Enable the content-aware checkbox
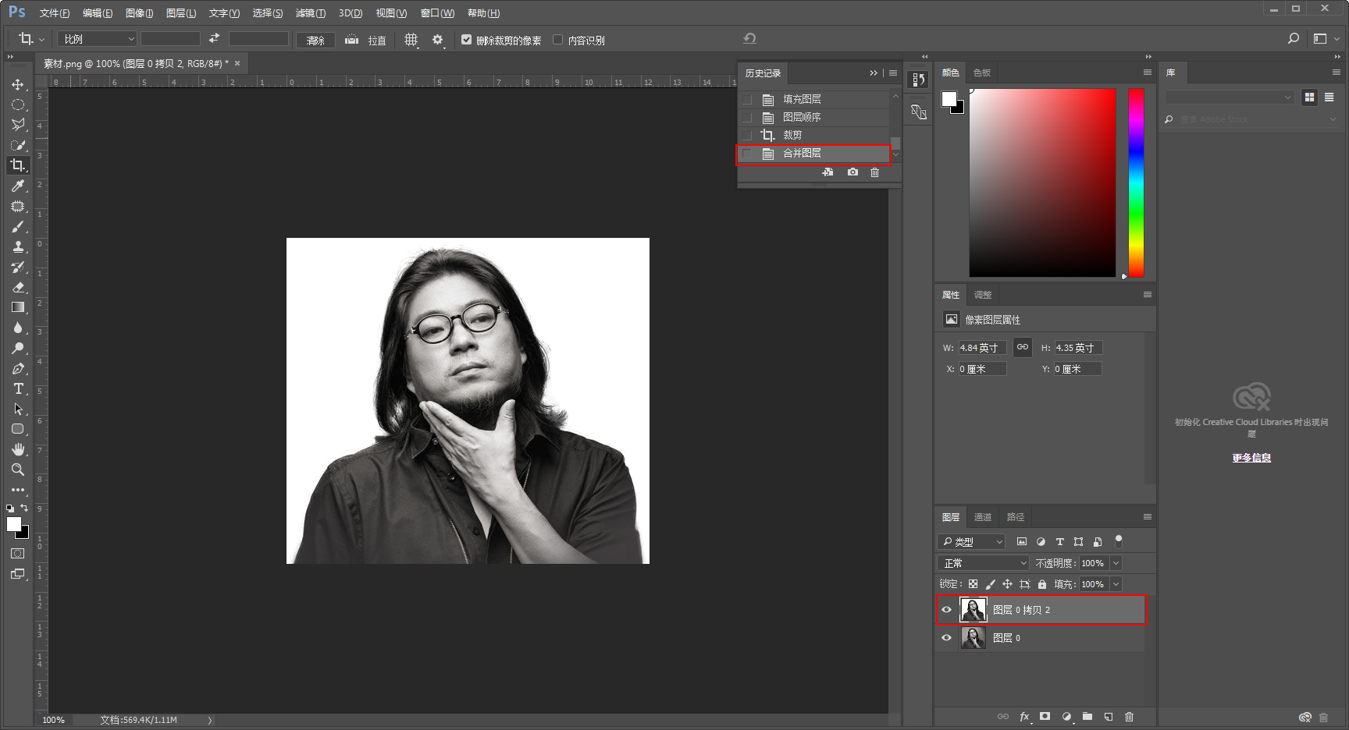The image size is (1349, 730). (x=557, y=40)
